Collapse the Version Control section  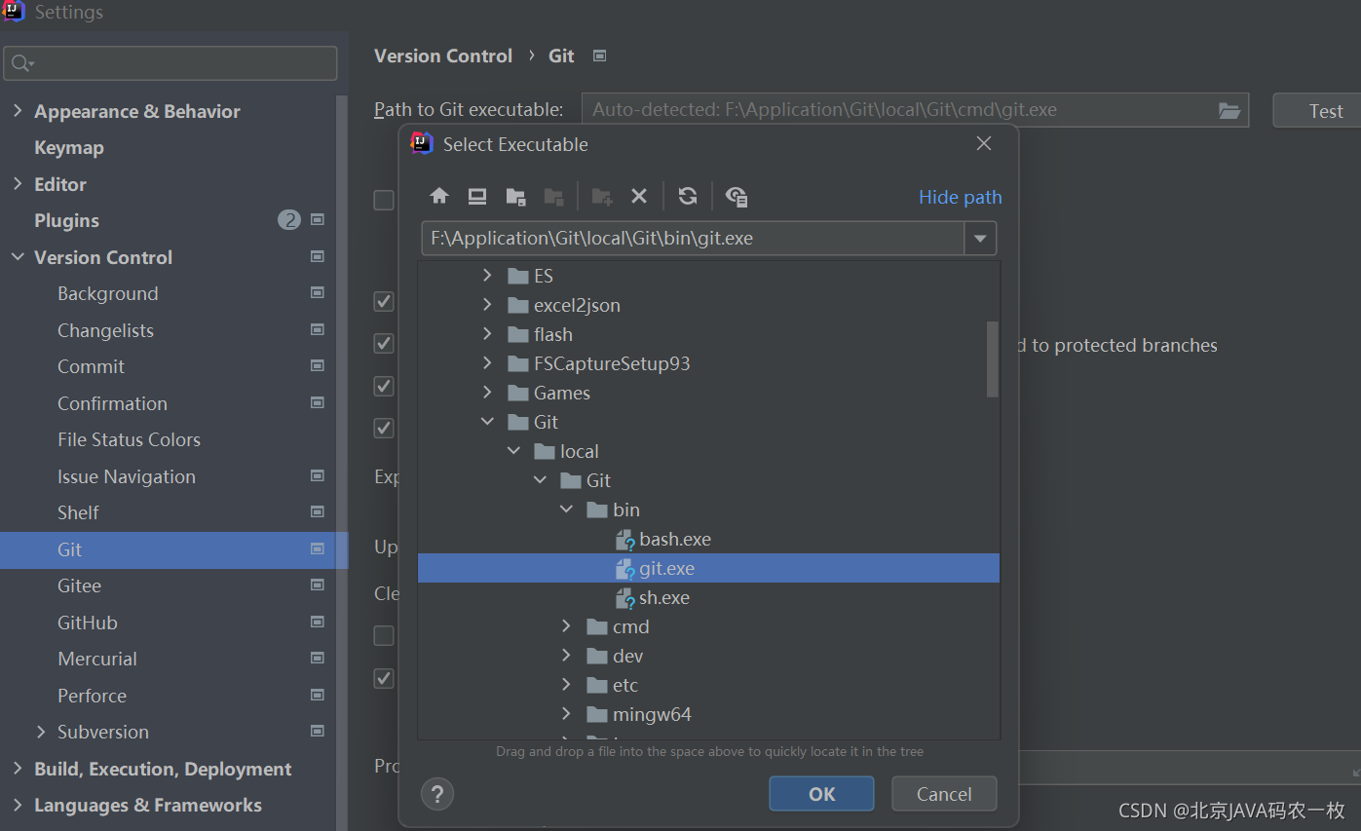(x=18, y=257)
